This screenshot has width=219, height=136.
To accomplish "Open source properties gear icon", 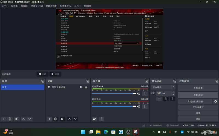I will pos(62,119).
